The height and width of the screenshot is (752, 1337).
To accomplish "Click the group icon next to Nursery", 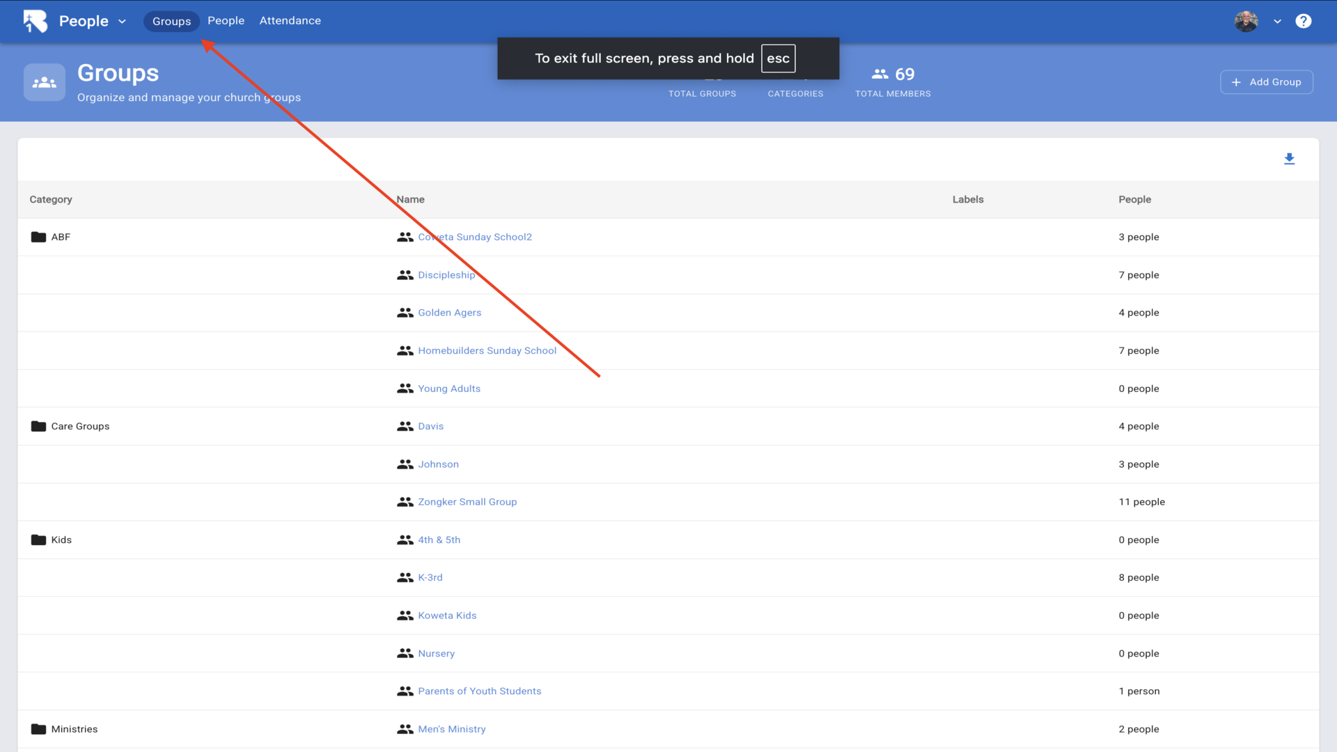I will 405,653.
